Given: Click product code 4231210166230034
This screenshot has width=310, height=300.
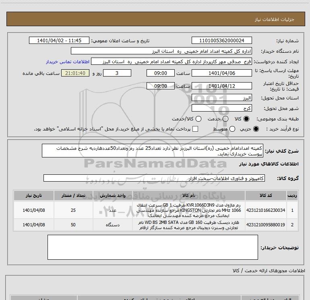Looking at the screenshot, I should click(x=266, y=210).
